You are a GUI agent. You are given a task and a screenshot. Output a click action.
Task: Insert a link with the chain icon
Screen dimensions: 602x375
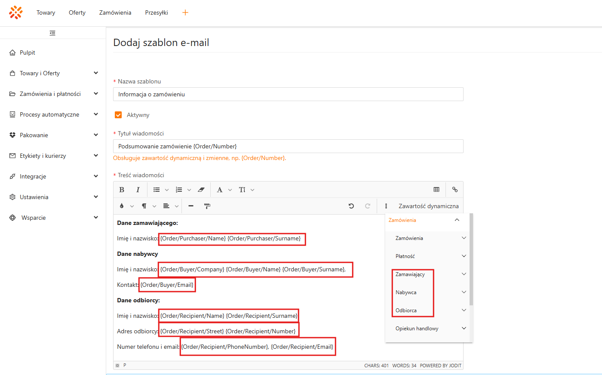455,190
